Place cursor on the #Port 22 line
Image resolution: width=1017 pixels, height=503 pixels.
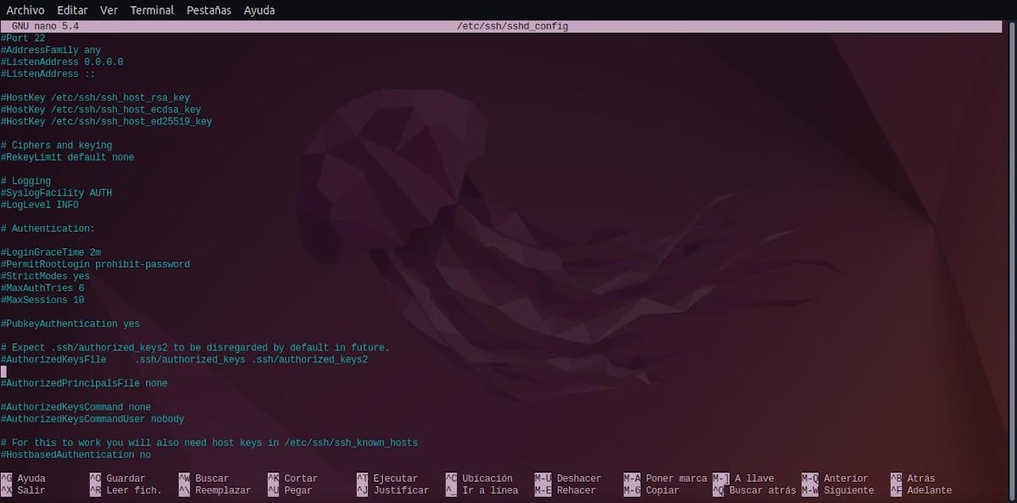[x=24, y=38]
